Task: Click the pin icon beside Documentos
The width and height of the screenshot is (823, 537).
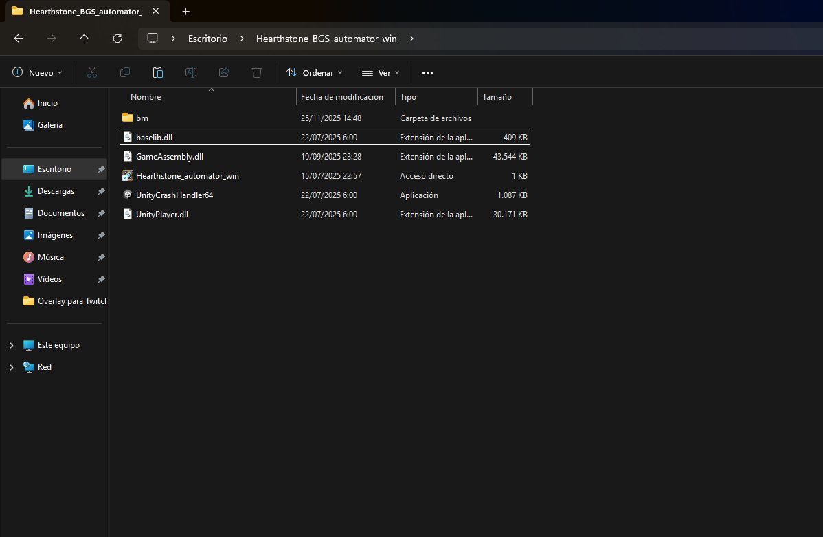Action: pyautogui.click(x=101, y=213)
